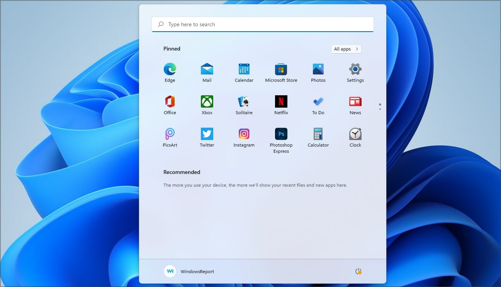Open the Instagram app
The width and height of the screenshot is (501, 287).
(x=244, y=138)
